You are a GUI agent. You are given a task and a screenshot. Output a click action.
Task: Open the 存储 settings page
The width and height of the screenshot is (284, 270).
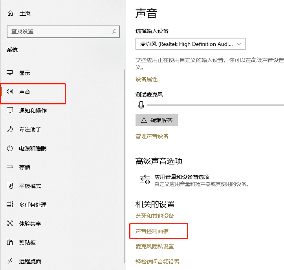25,167
